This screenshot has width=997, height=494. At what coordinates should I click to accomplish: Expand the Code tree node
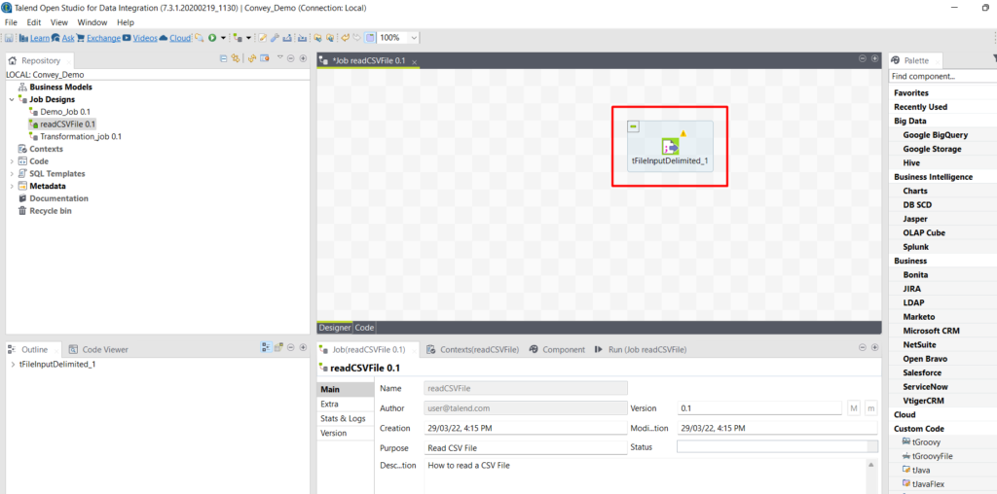(x=12, y=161)
